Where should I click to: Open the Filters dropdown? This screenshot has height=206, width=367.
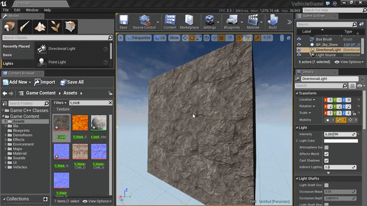[60, 103]
